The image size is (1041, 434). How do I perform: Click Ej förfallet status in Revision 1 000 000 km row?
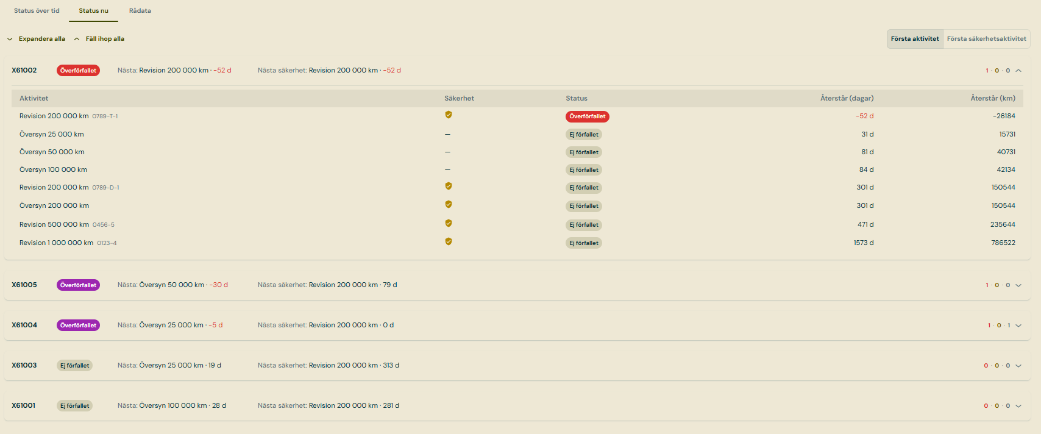click(584, 243)
